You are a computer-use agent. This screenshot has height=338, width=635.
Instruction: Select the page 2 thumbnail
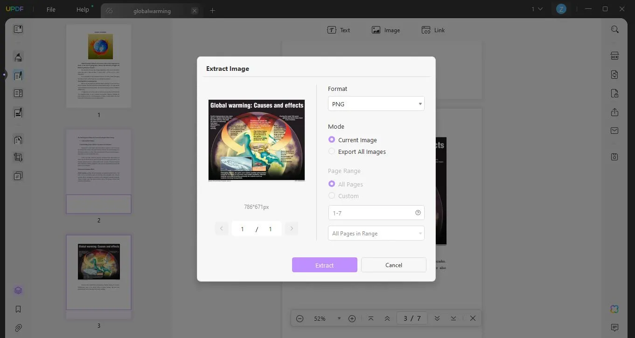click(x=98, y=171)
